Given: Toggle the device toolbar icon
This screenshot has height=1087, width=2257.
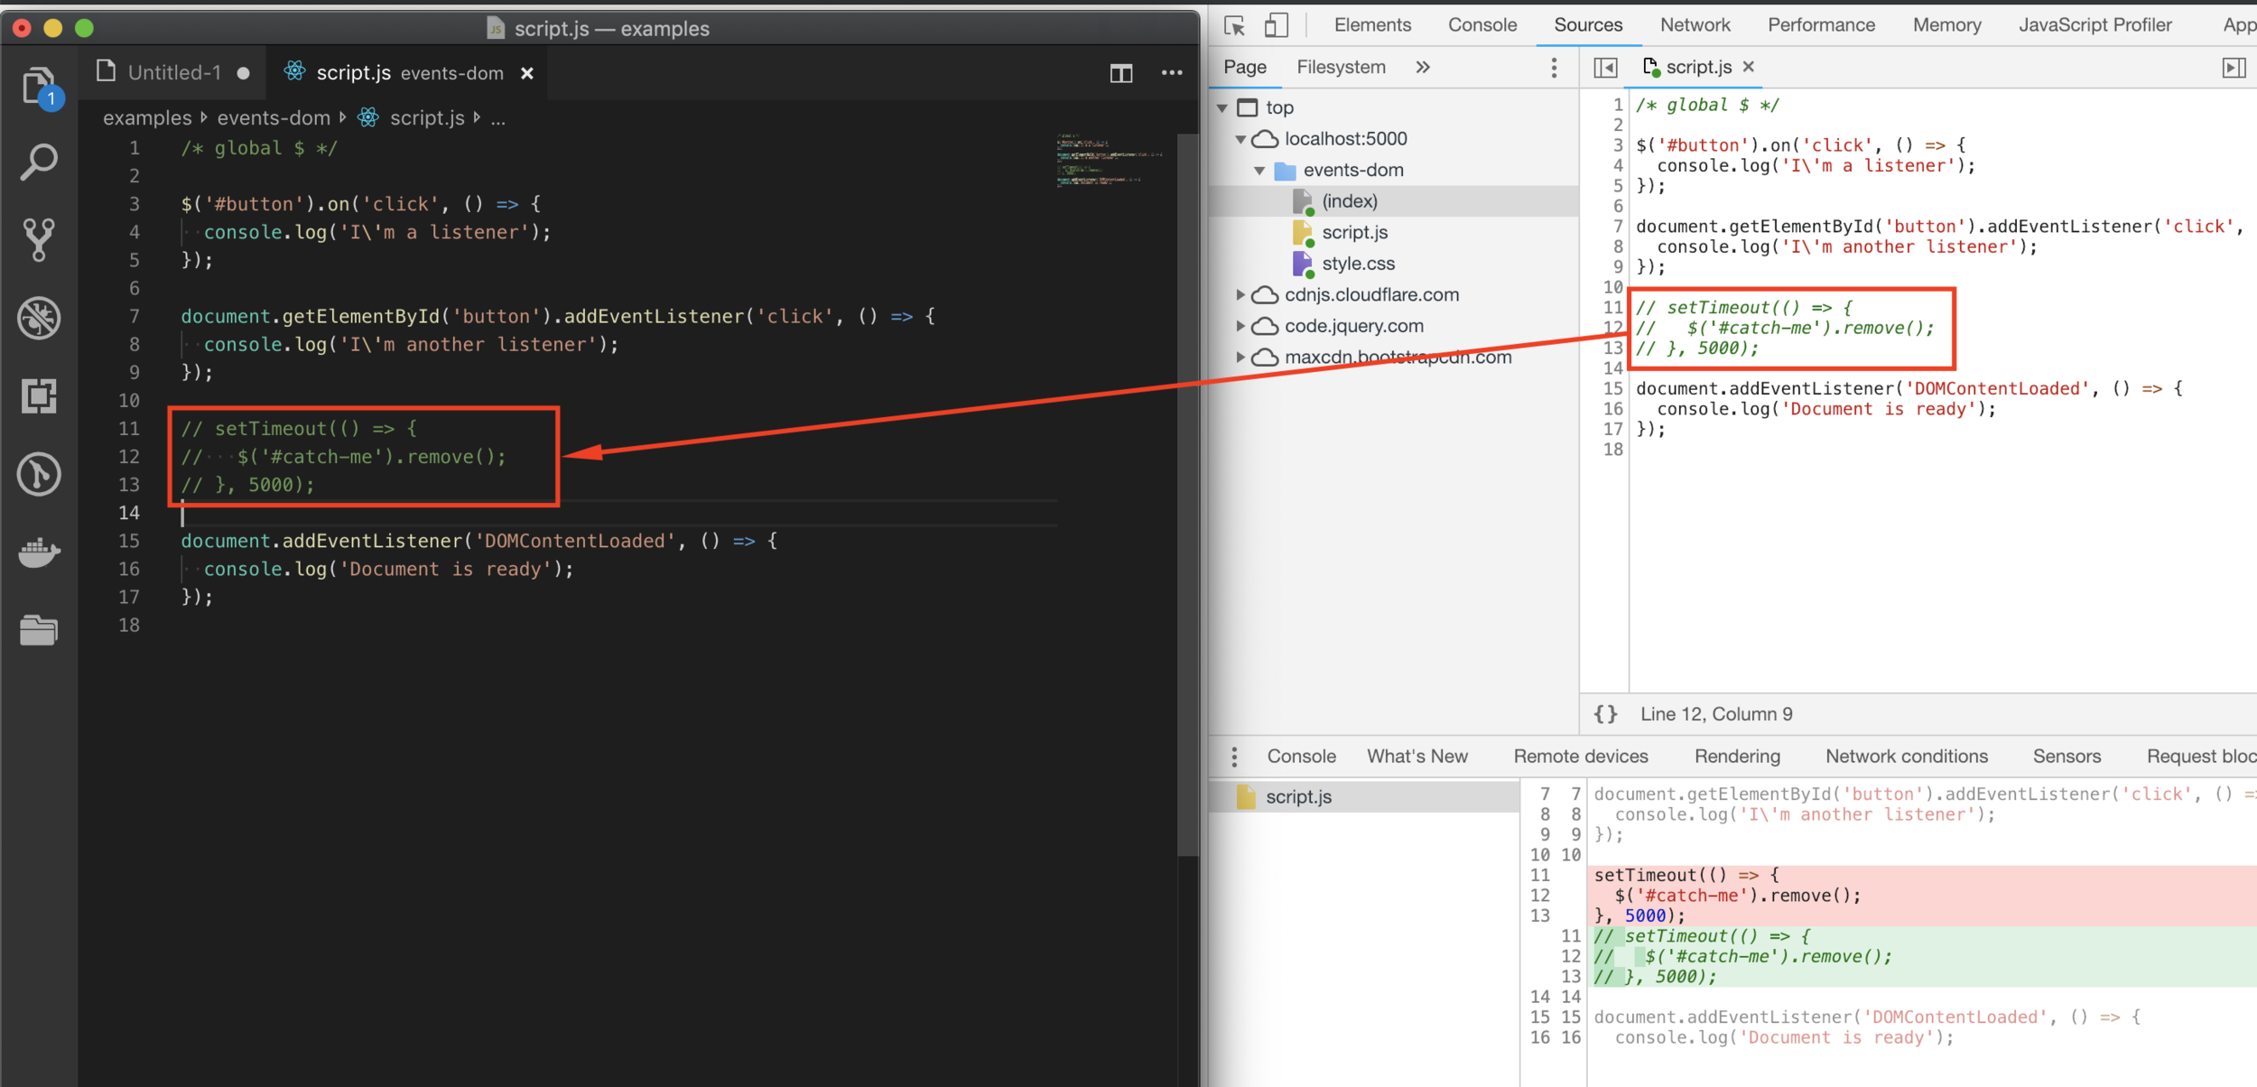Looking at the screenshot, I should click(1275, 25).
